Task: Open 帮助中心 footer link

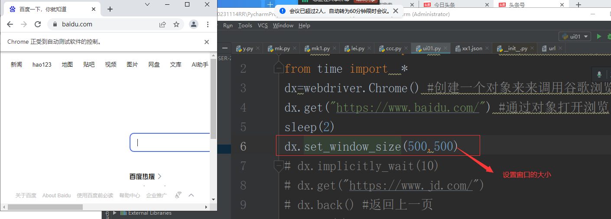Action: 130,196
